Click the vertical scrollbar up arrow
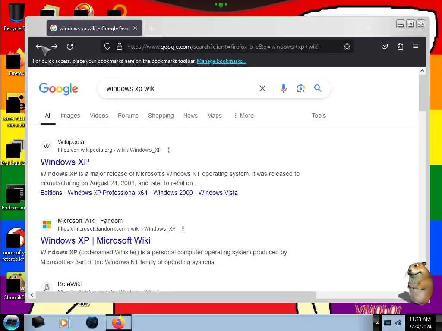This screenshot has width=442, height=331. [422, 71]
